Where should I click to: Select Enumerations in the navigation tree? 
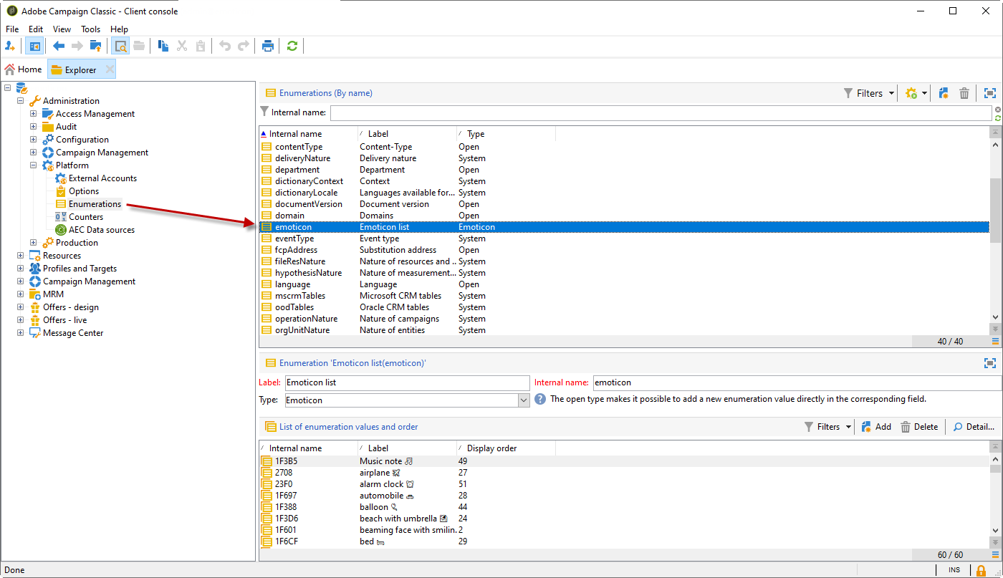pyautogui.click(x=95, y=204)
